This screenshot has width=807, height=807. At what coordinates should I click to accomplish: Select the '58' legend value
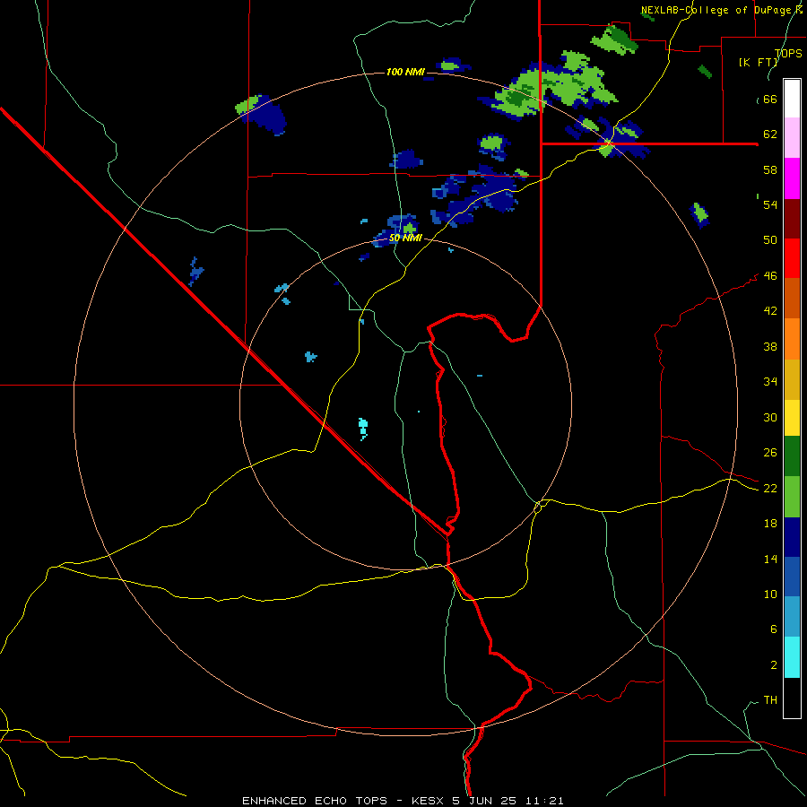770,169
